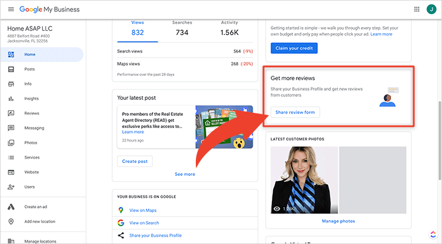Open Services in the sidebar
The image size is (442, 244).
(32, 158)
